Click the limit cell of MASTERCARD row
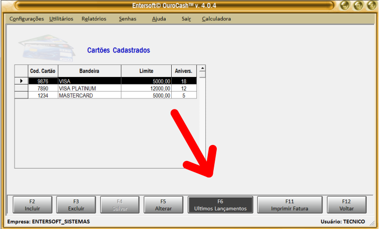Screen dimensions: 379x229 (146, 95)
